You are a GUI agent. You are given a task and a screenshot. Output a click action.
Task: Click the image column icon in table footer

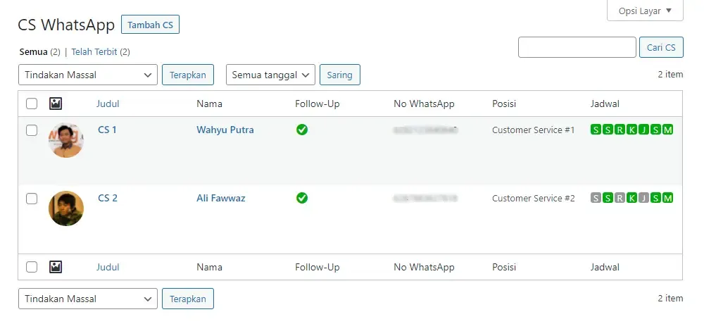[55, 267]
